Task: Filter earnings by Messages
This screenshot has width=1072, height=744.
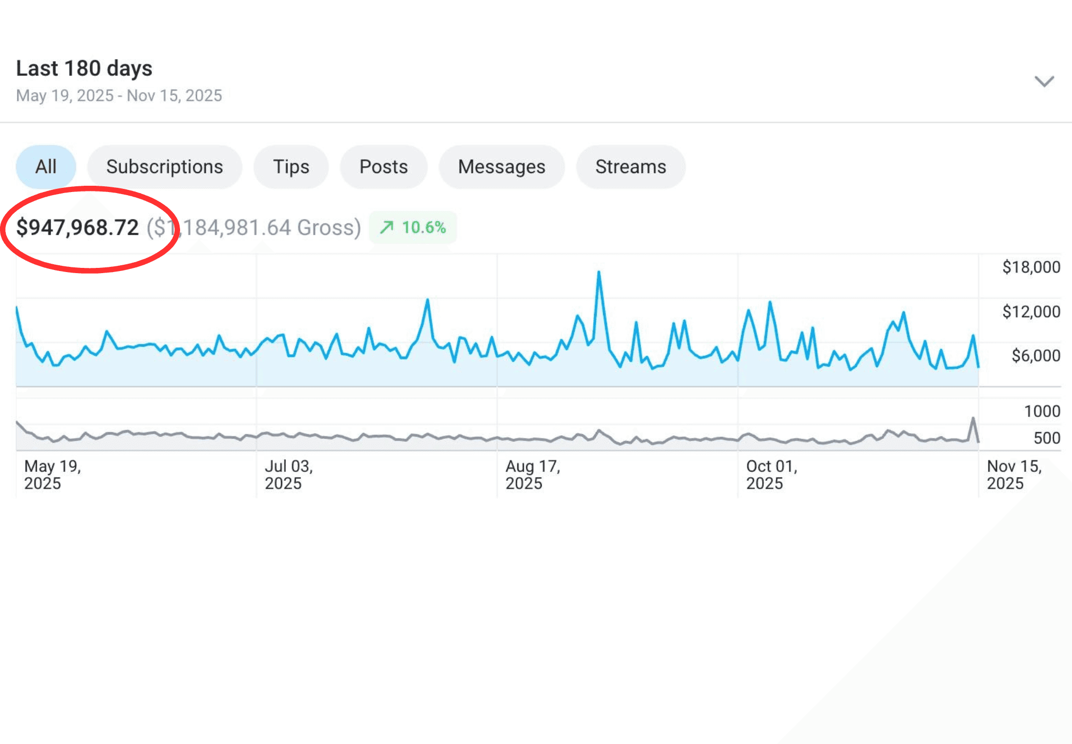Action: tap(501, 166)
